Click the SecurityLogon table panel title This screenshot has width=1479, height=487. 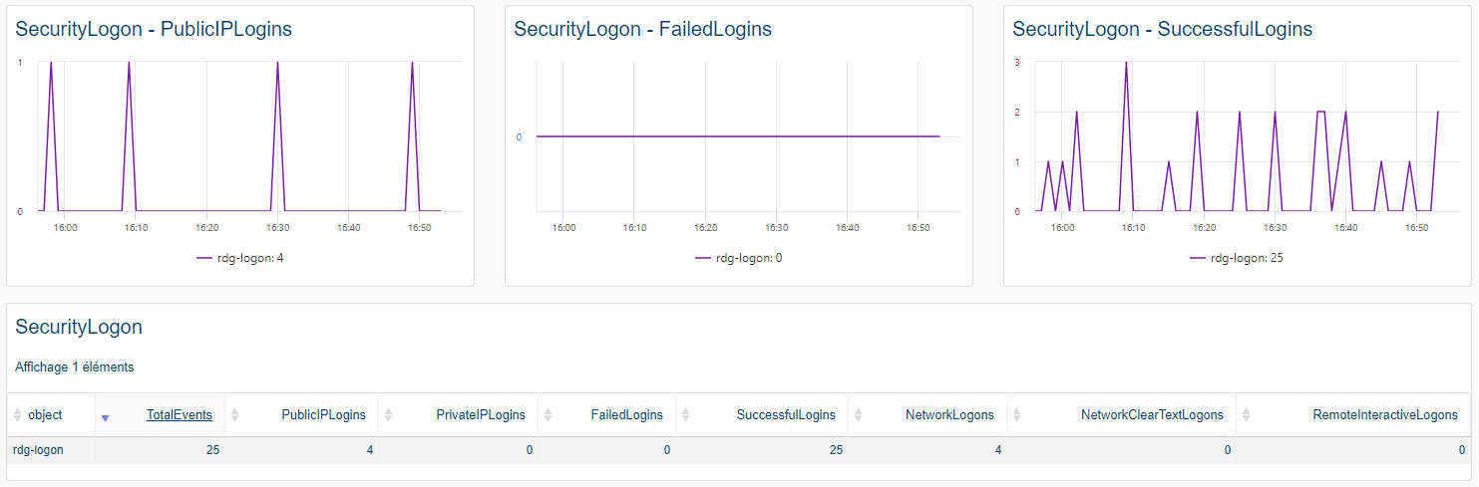click(x=79, y=327)
